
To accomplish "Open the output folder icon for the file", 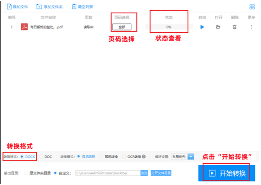I will pyautogui.click(x=218, y=27).
